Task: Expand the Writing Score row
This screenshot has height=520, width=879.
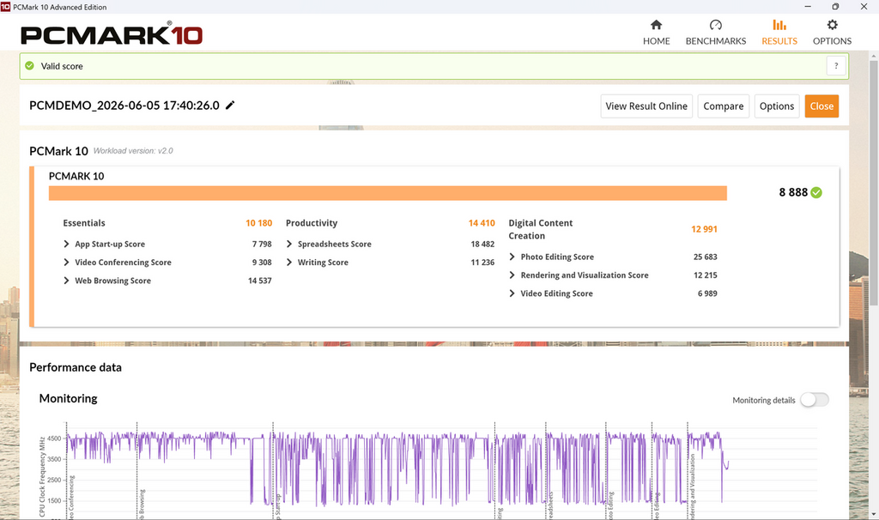Action: pyautogui.click(x=289, y=263)
